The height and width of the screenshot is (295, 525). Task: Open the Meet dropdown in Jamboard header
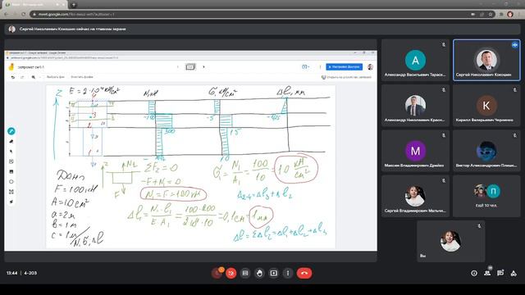point(305,67)
